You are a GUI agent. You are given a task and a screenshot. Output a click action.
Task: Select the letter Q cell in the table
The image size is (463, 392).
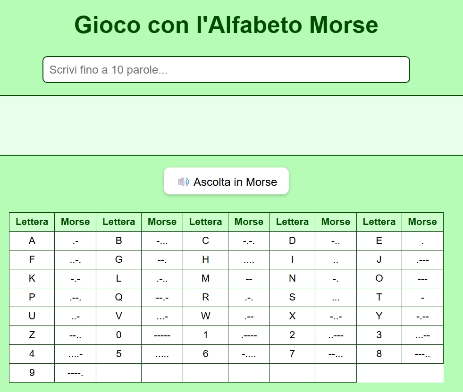pos(118,297)
